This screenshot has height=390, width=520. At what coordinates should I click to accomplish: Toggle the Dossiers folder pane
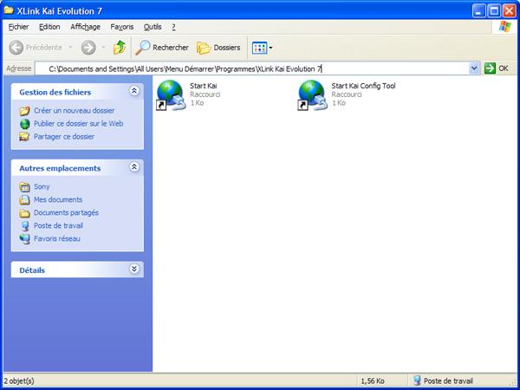[x=218, y=48]
